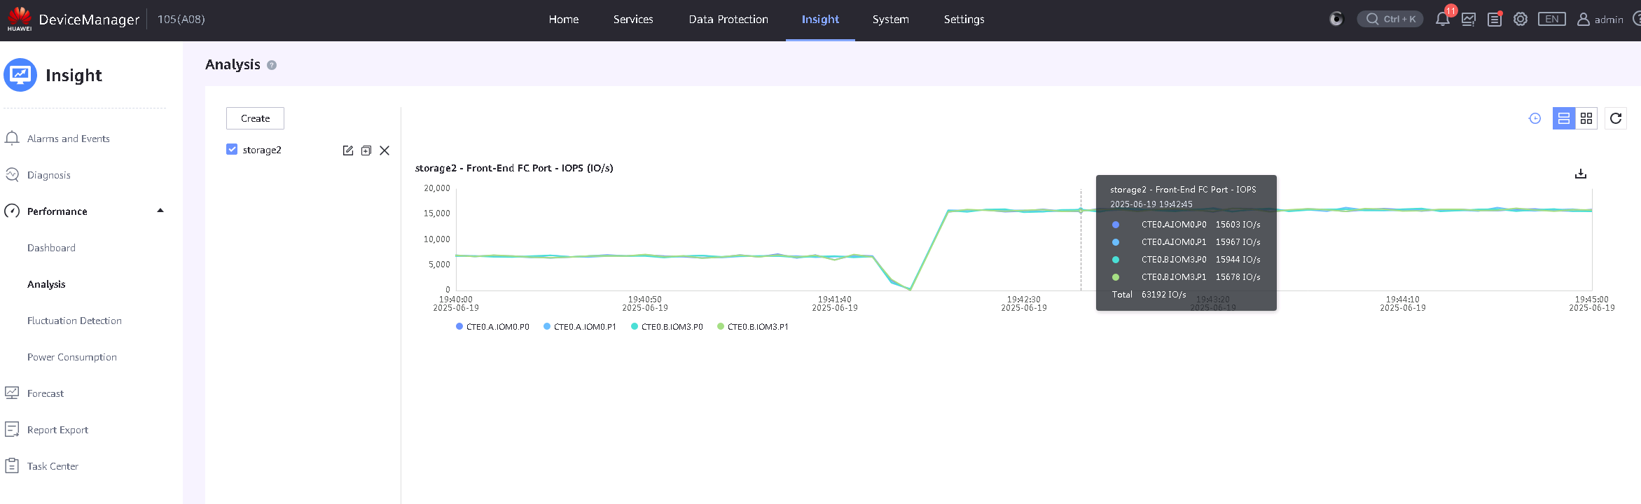Open the performance monitor alert icon

(1469, 20)
